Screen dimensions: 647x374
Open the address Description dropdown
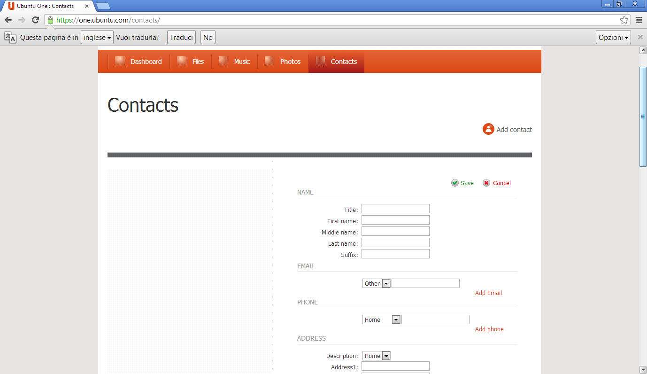coord(376,356)
